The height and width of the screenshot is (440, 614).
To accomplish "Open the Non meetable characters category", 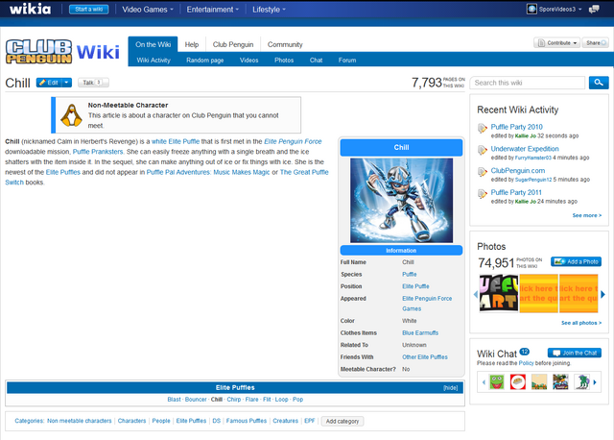I will pyautogui.click(x=79, y=421).
